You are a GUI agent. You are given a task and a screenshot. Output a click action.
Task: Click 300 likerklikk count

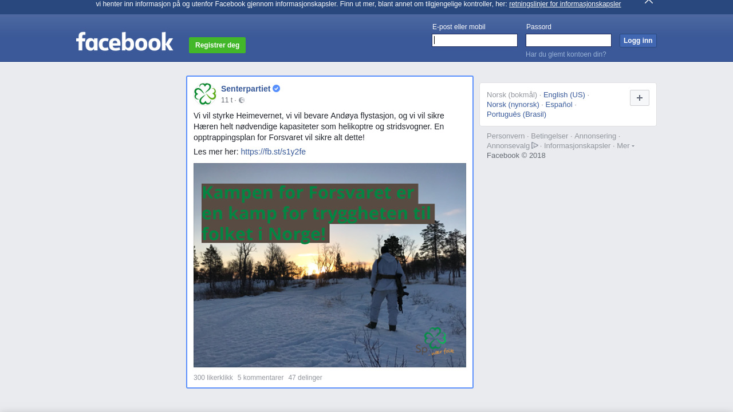pyautogui.click(x=213, y=378)
